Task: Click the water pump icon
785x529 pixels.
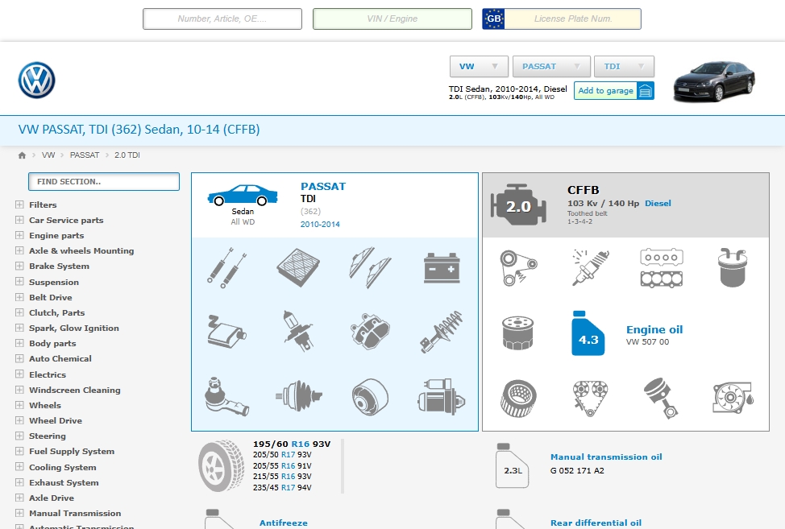Action: point(731,396)
